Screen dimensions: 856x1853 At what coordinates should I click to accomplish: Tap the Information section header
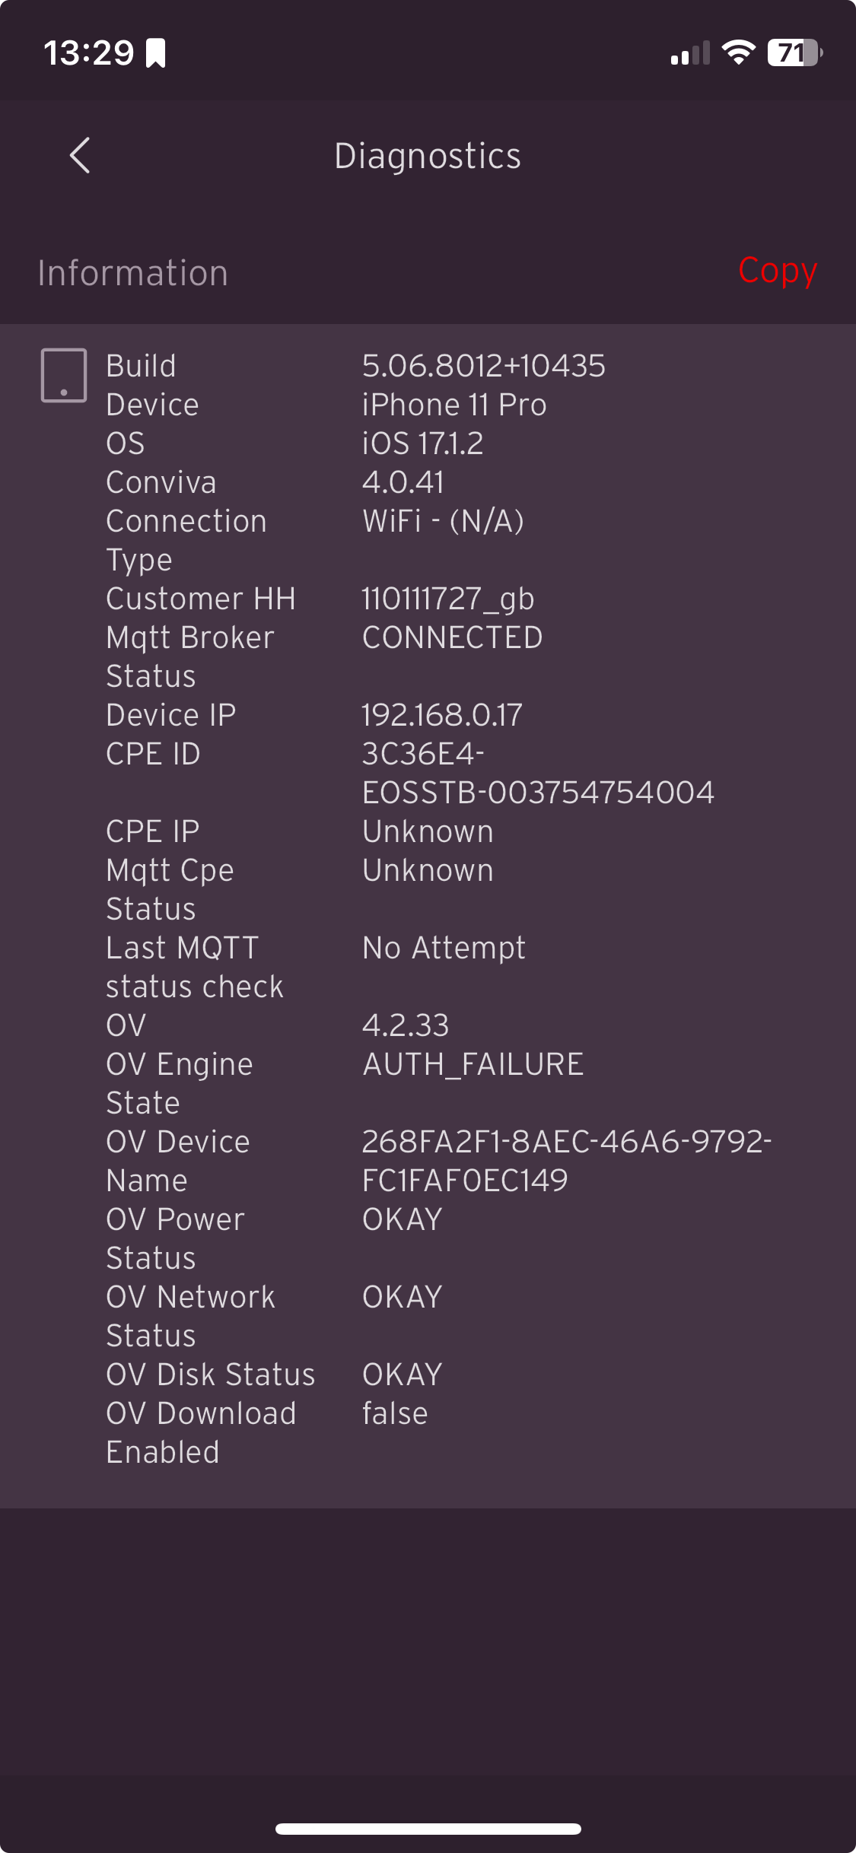(x=133, y=273)
